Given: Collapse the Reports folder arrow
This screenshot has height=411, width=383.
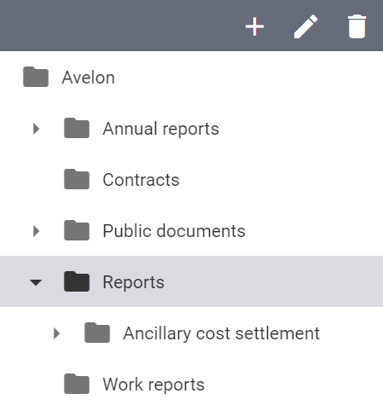Looking at the screenshot, I should pos(36,282).
